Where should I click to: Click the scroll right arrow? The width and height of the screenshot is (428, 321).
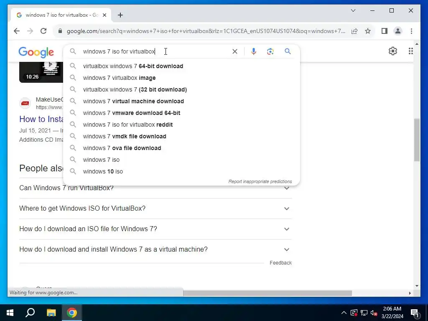[x=410, y=293]
